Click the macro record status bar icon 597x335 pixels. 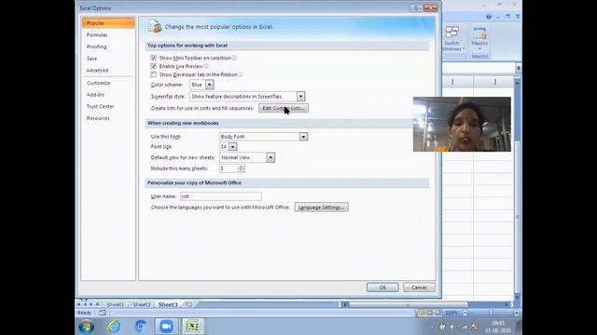(x=103, y=313)
